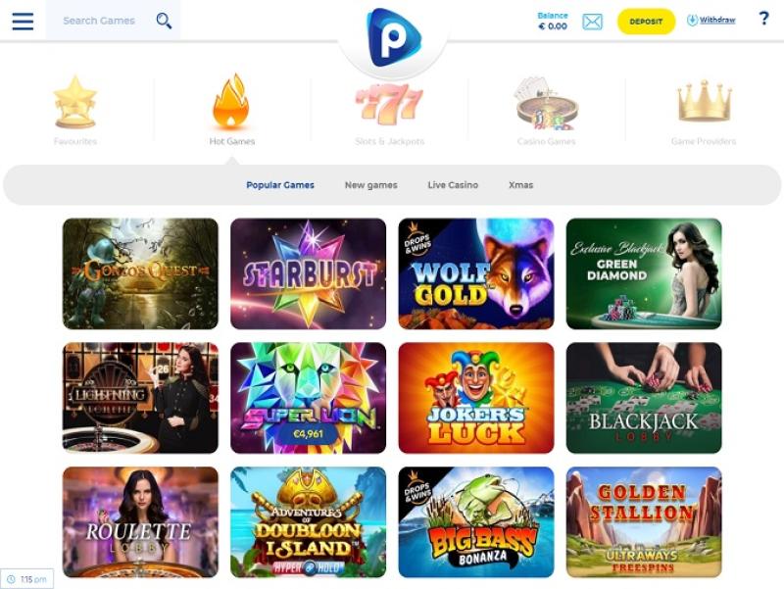The height and width of the screenshot is (589, 784).
Task: Launch the Starburst game thumbnail
Action: [x=308, y=273]
